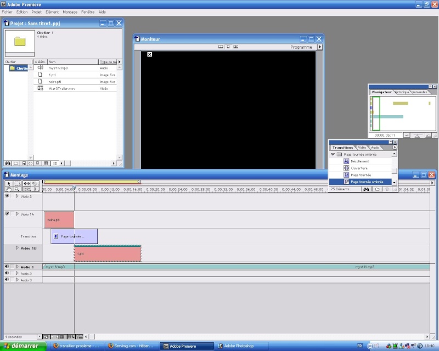
Task: Activate the Zoom magnifier tool in Montage
Action: [x=18, y=189]
